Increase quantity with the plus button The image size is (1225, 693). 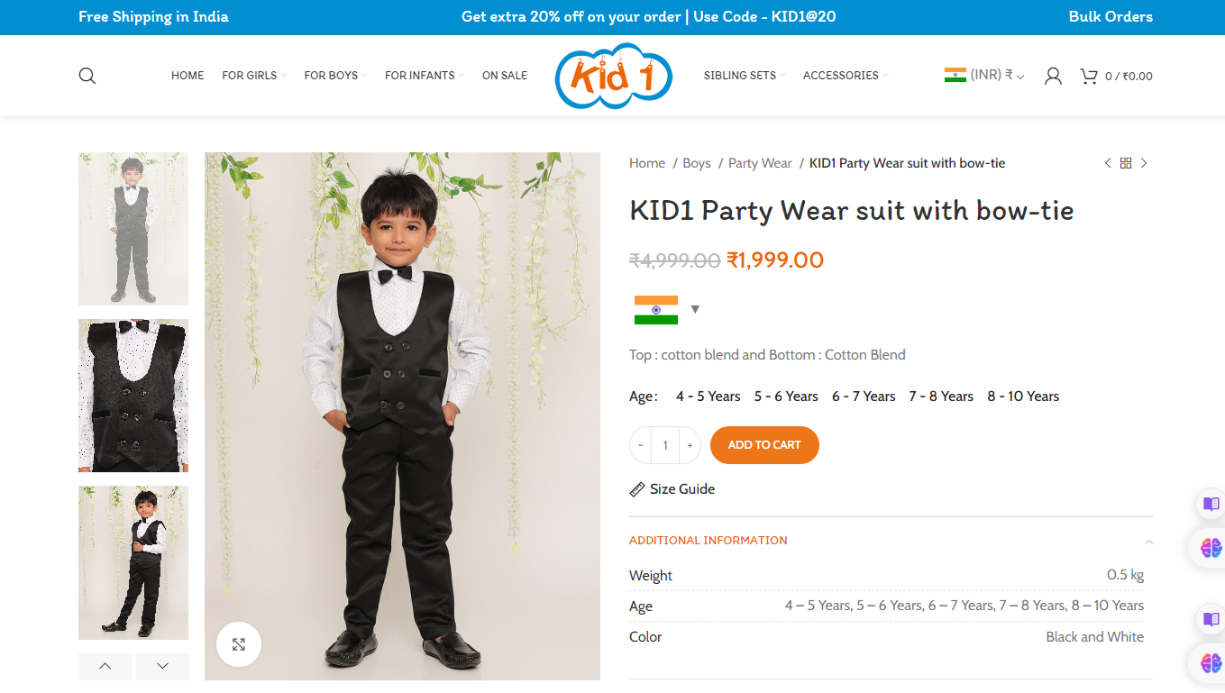tap(690, 445)
